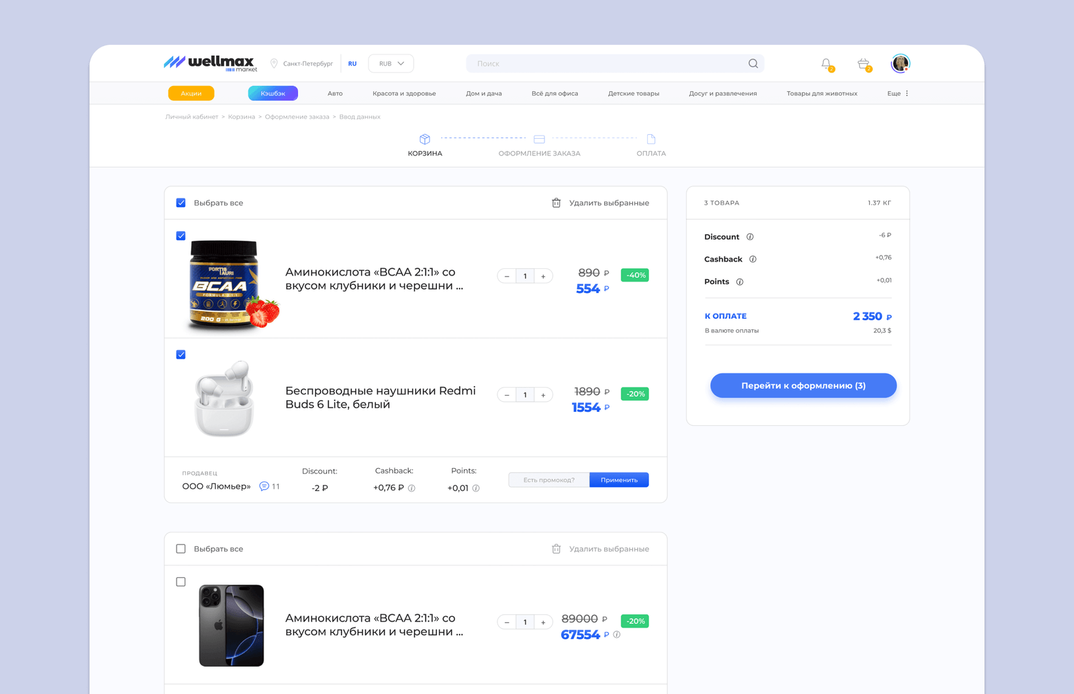Show info icon beside price 67554
This screenshot has height=694, width=1074.
(617, 634)
